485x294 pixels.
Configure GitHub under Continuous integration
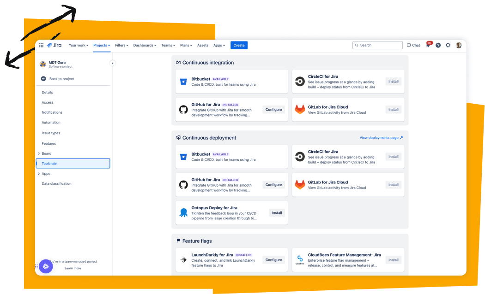coord(273,110)
